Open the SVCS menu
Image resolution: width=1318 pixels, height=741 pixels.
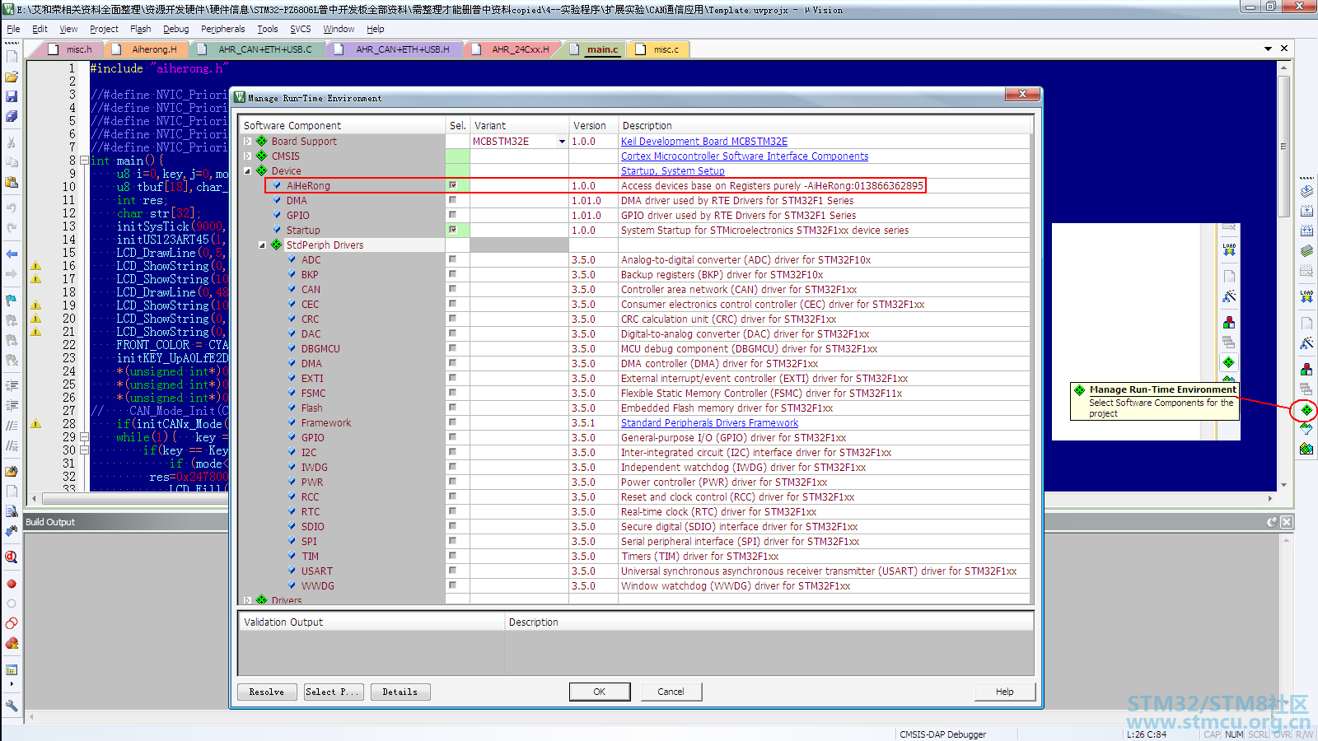(x=300, y=29)
